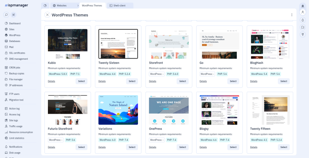Open Details for Kubio theme
The width and height of the screenshot is (309, 158).
(x=51, y=81)
